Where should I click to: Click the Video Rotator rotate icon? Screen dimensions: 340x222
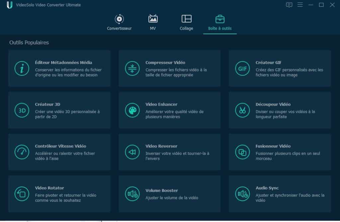[x=22, y=194]
